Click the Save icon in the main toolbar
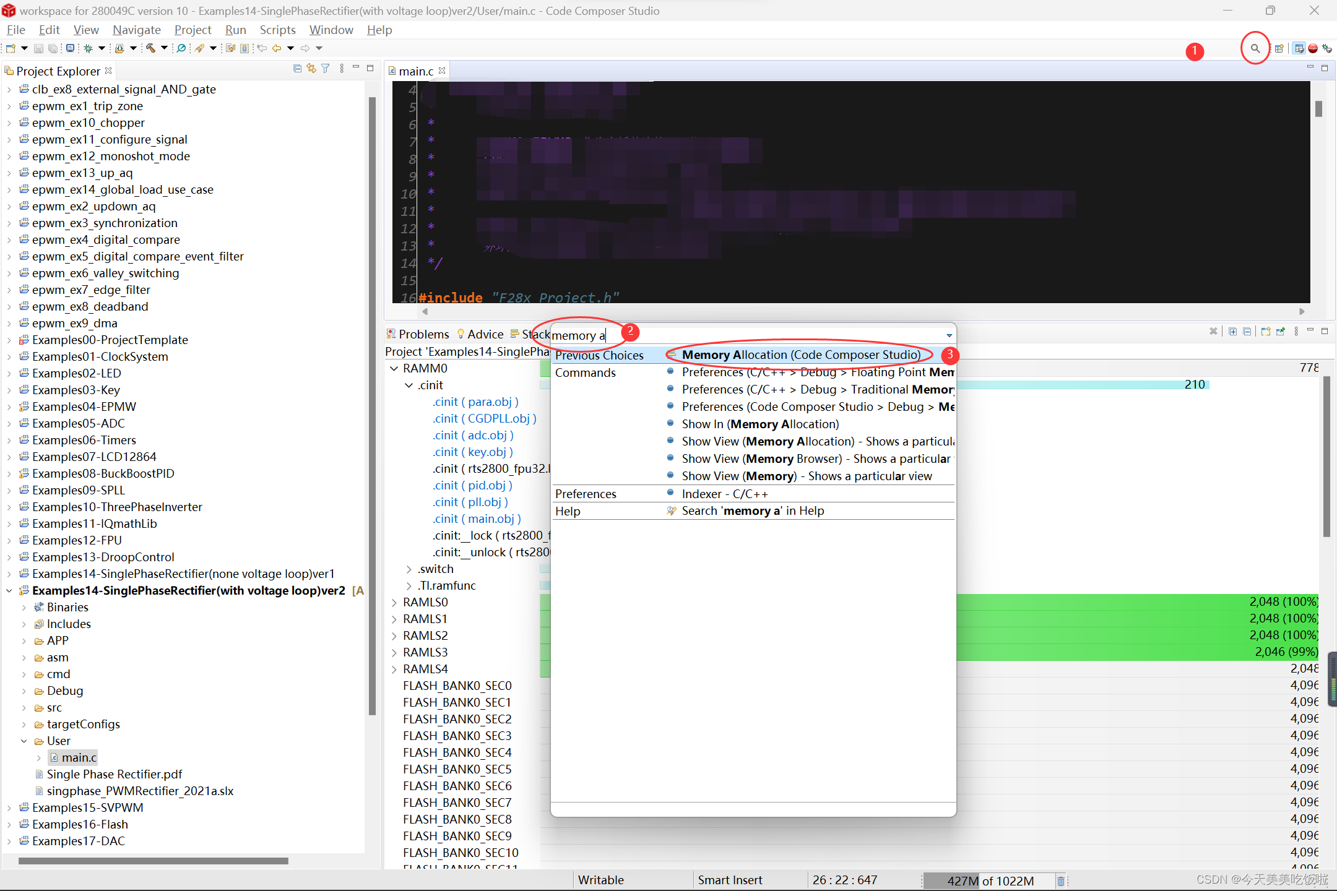Screen dimensions: 1337x891 point(37,48)
